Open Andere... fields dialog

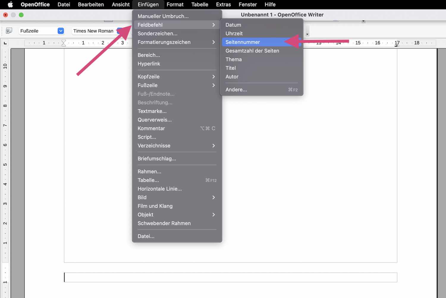[x=236, y=90]
